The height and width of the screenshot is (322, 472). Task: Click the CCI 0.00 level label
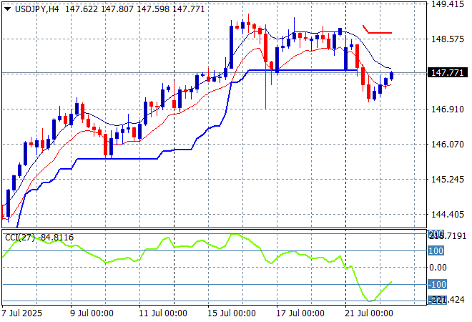438,268
